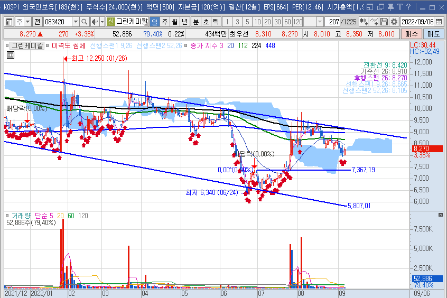Open the 주 market type dropdown arrow
Screen dimensions: 447x298
27,22
